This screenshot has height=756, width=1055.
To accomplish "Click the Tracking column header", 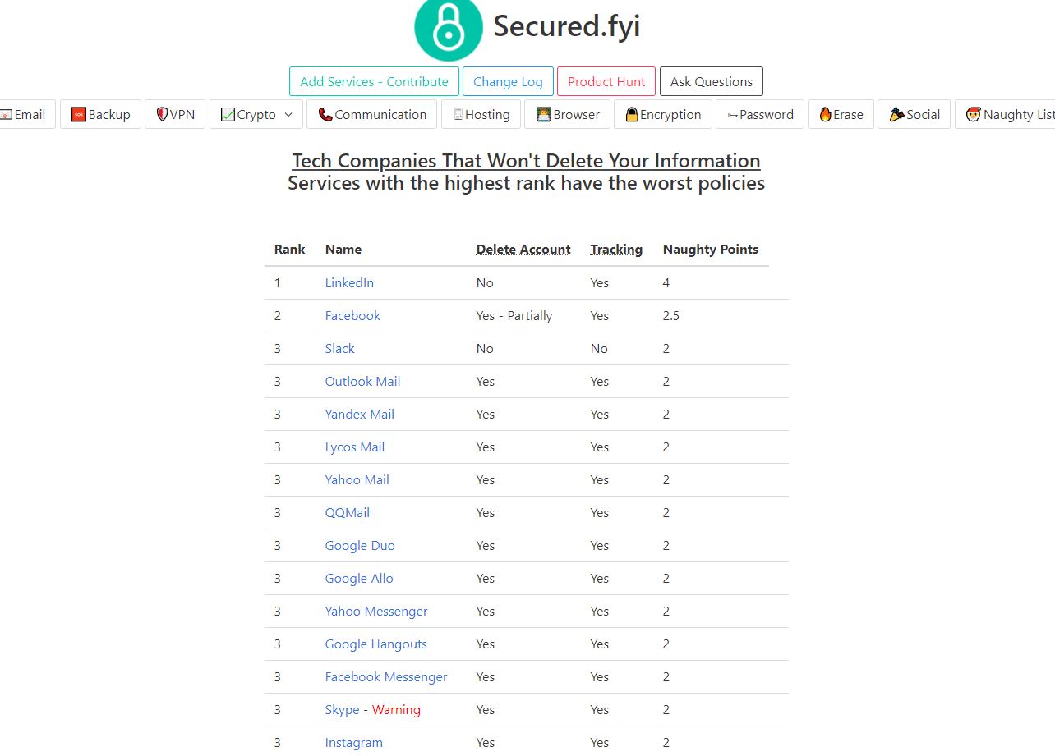I will click(616, 250).
